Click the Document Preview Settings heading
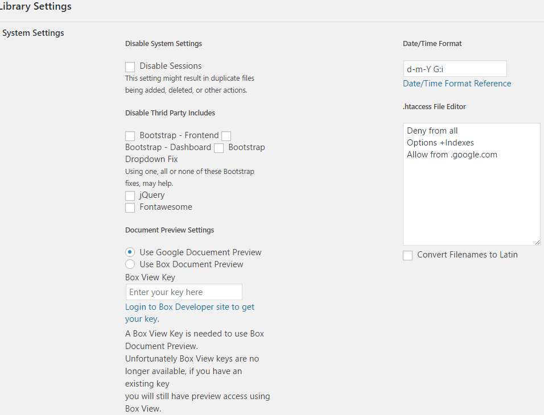 [x=170, y=230]
